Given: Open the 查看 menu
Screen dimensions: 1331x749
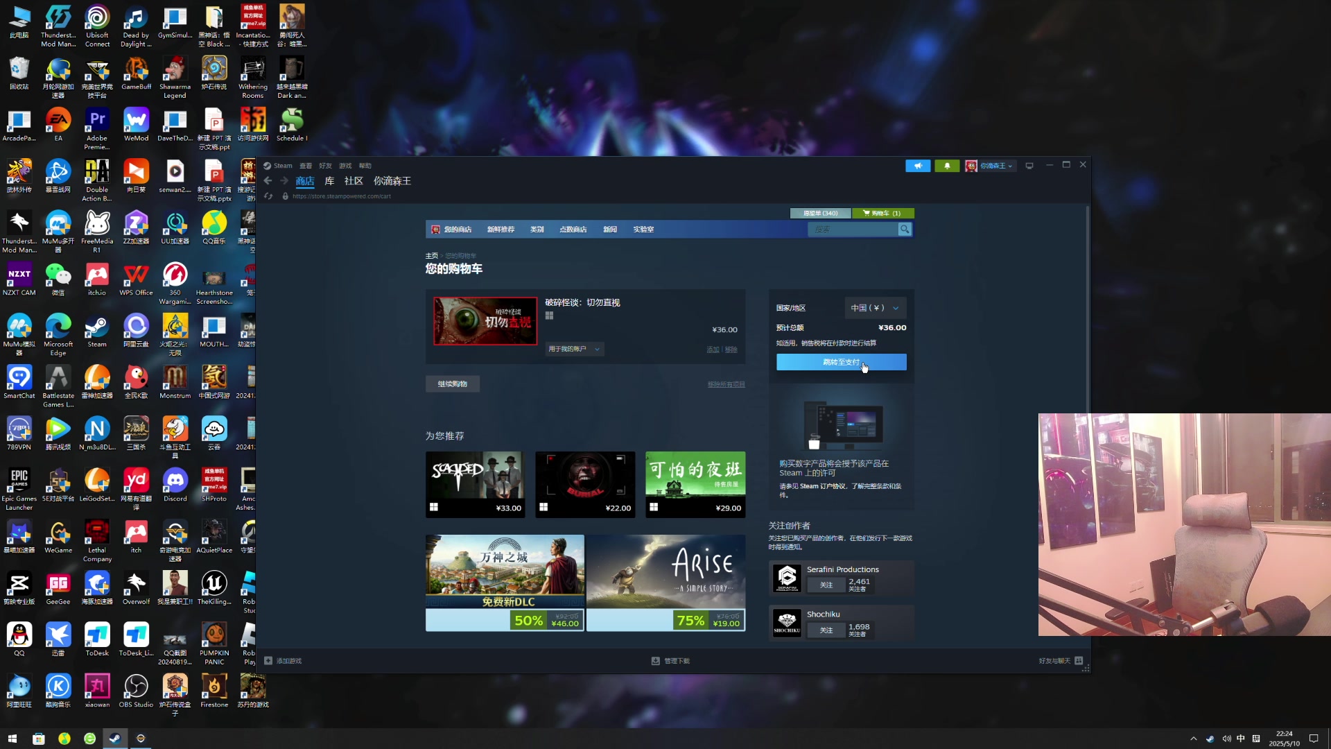Looking at the screenshot, I should click(306, 166).
